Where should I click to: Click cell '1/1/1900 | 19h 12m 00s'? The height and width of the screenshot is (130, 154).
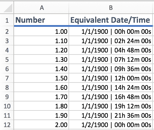(x=111, y=106)
